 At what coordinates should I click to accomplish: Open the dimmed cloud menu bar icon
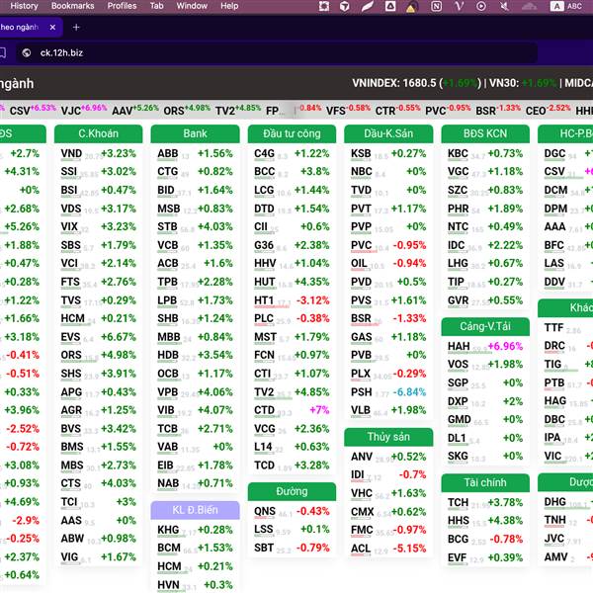coord(529,6)
